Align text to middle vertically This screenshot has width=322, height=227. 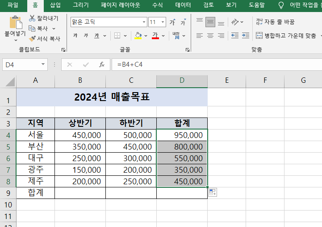point(210,22)
